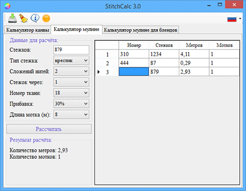Click table cell 879 in row 3
The height and width of the screenshot is (191, 246).
[x=164, y=71]
